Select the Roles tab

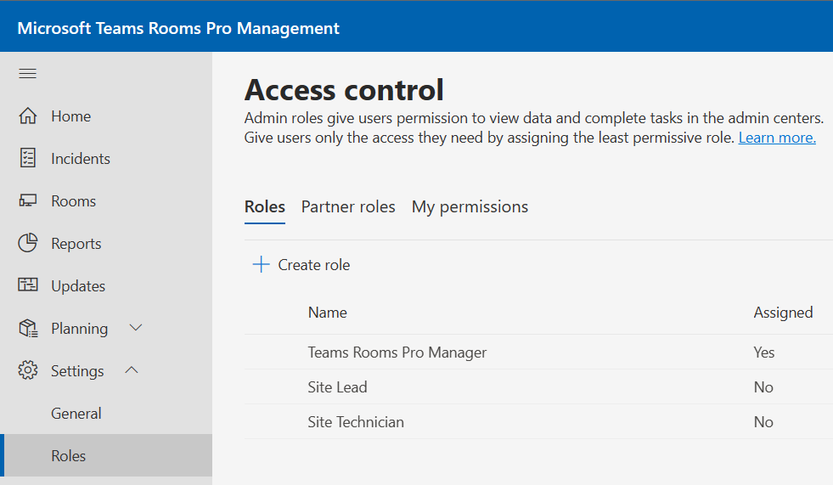pyautogui.click(x=264, y=207)
